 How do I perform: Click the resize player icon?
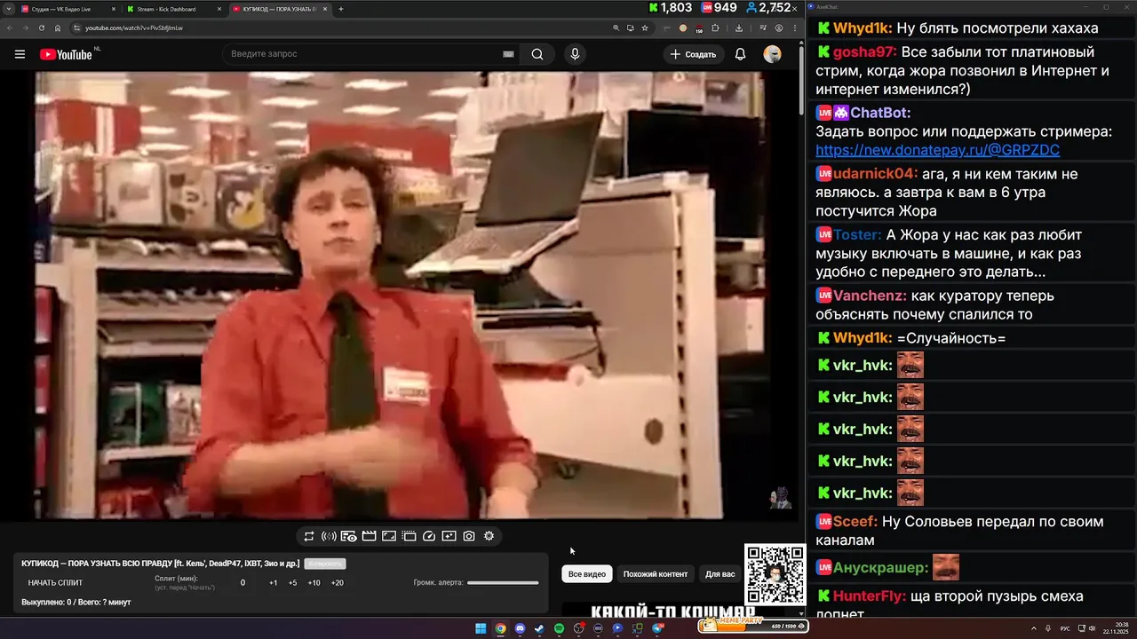click(389, 536)
